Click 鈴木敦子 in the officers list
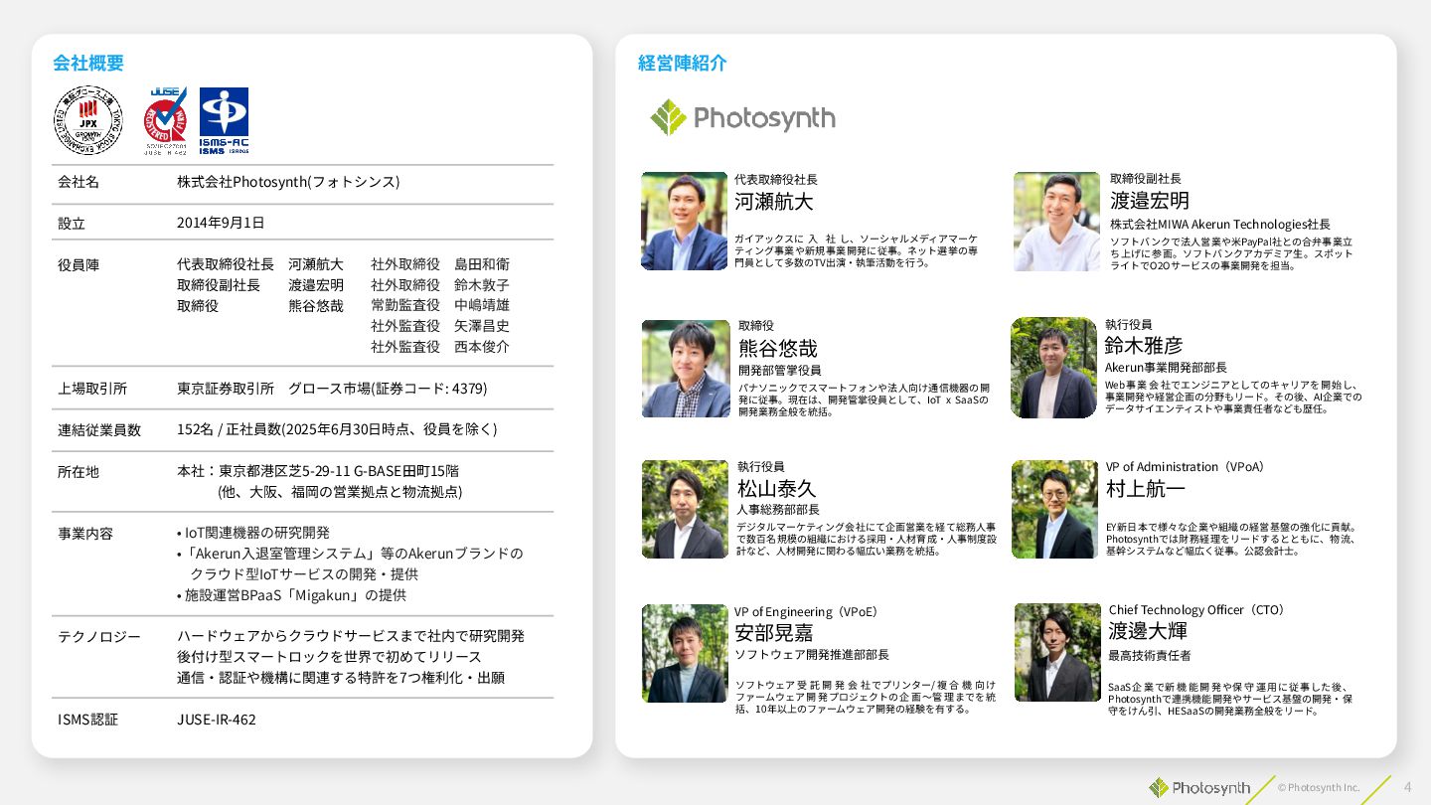Screen dimensions: 1431x805 click(482, 284)
